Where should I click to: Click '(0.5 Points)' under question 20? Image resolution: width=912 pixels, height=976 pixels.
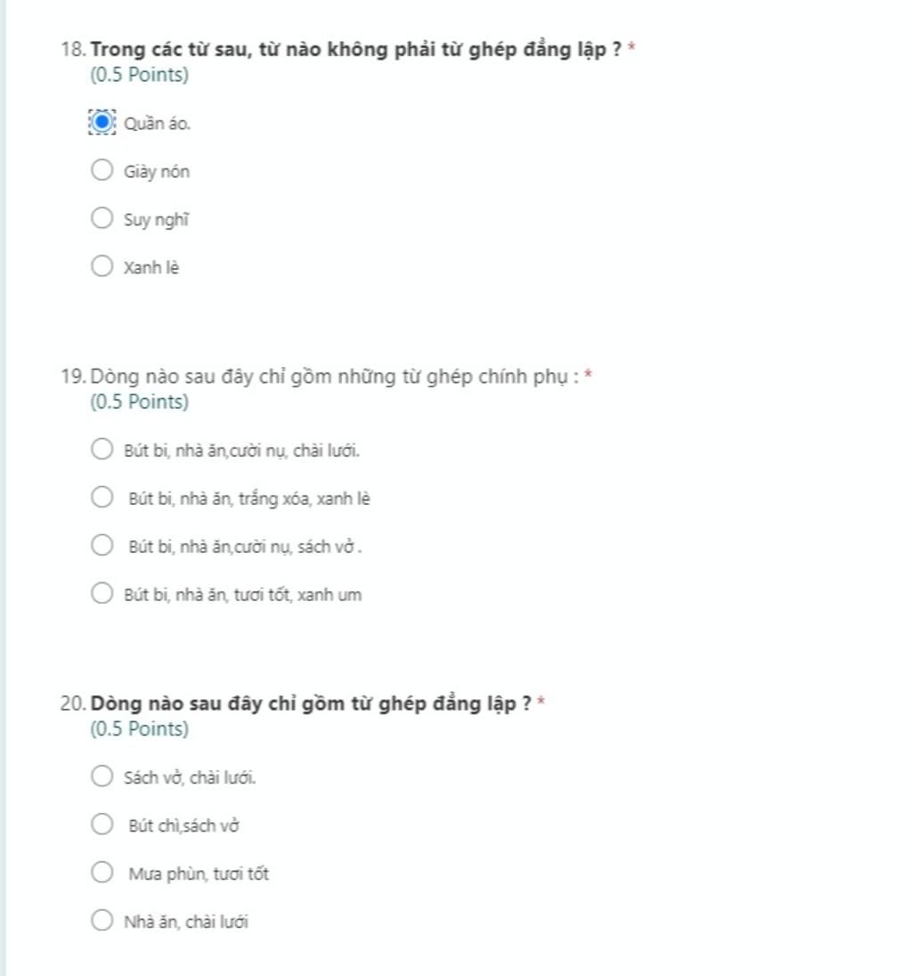tap(140, 729)
